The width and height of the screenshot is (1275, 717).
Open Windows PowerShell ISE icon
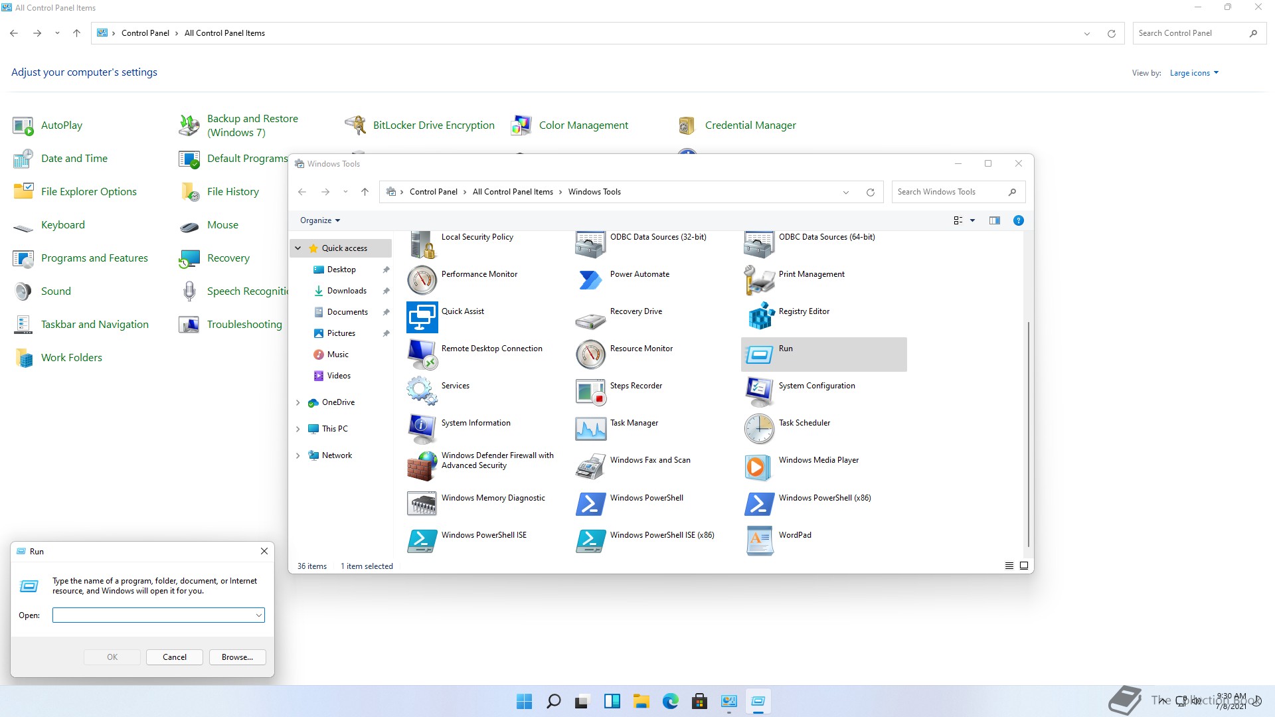(x=422, y=540)
